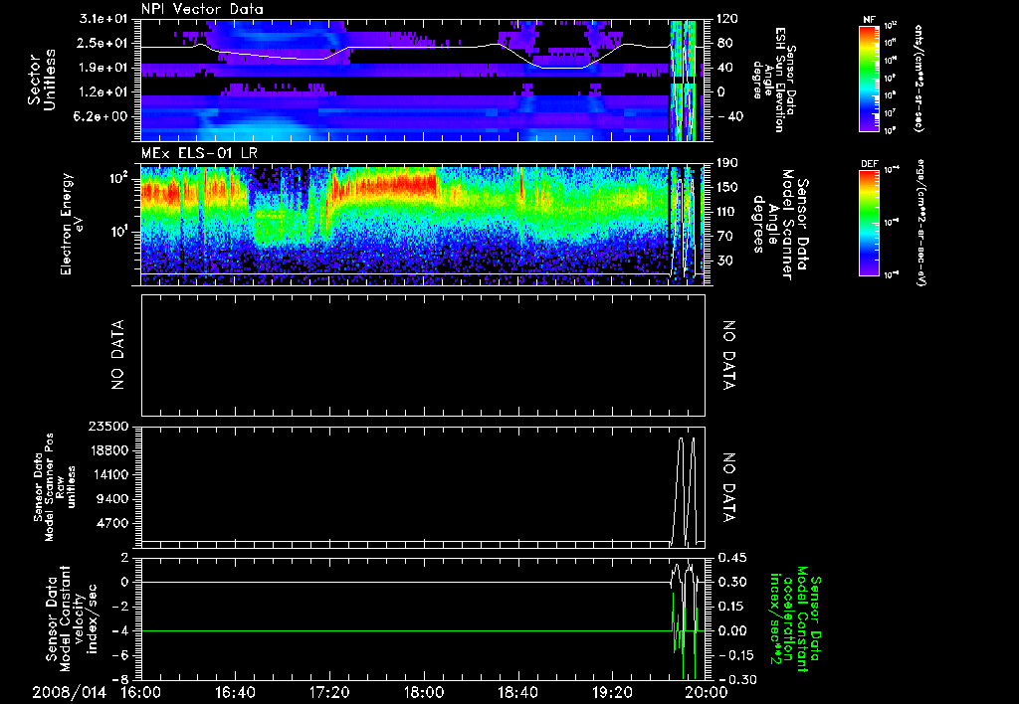Click the "1.9e+01" sector tick value
Screen dimensions: 1019x704
[x=103, y=68]
